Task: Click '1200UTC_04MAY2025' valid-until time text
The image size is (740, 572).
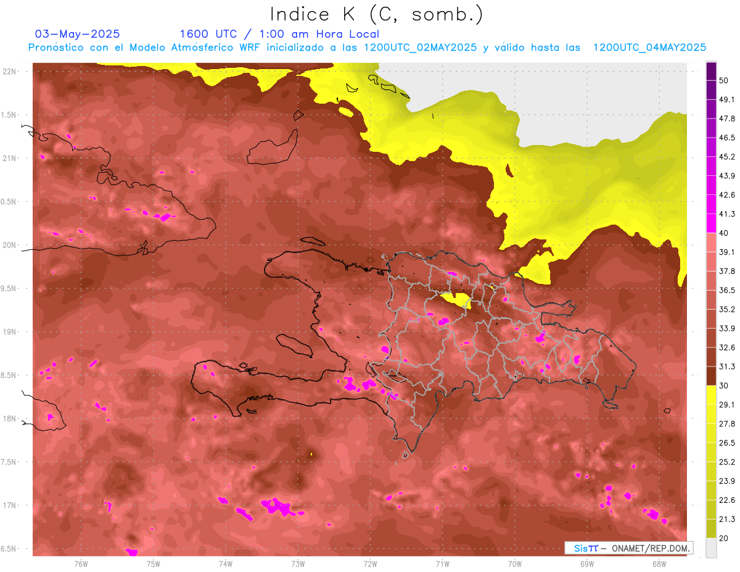Action: click(x=649, y=48)
